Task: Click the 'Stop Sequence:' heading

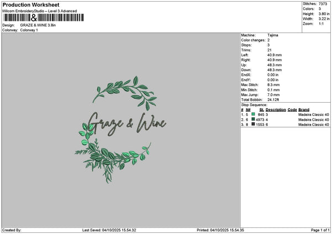Action: tap(254, 105)
